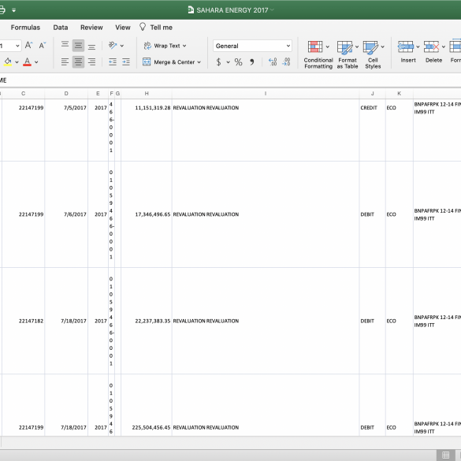The height and width of the screenshot is (461, 461).
Task: Select column C header
Action: 23,94
